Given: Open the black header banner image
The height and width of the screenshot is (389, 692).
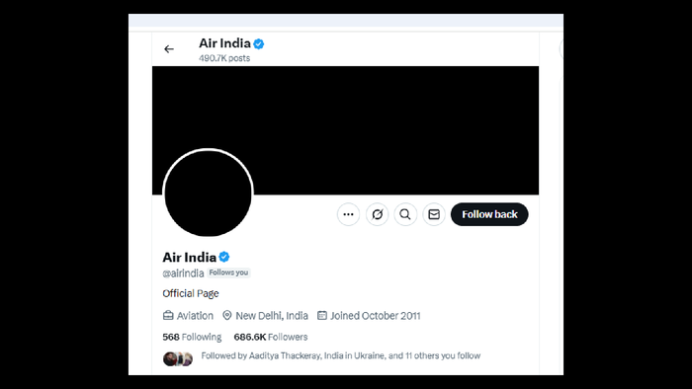Looking at the screenshot, I should 346,130.
